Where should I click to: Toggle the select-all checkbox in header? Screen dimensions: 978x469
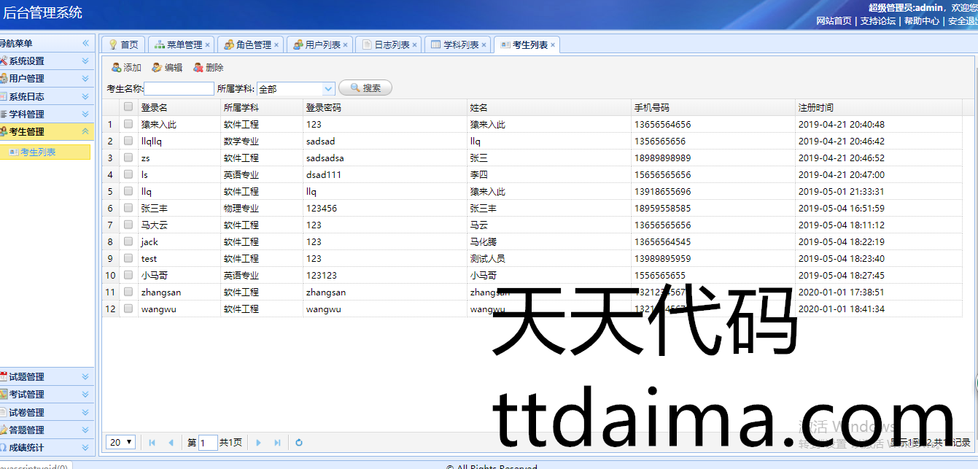(x=128, y=107)
